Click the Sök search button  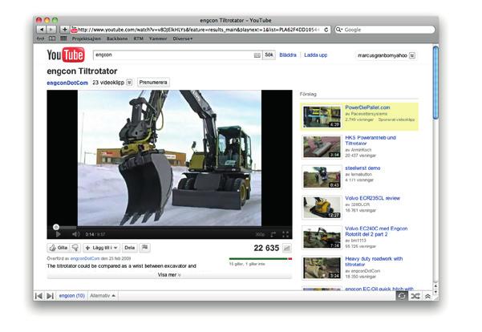pyautogui.click(x=269, y=55)
